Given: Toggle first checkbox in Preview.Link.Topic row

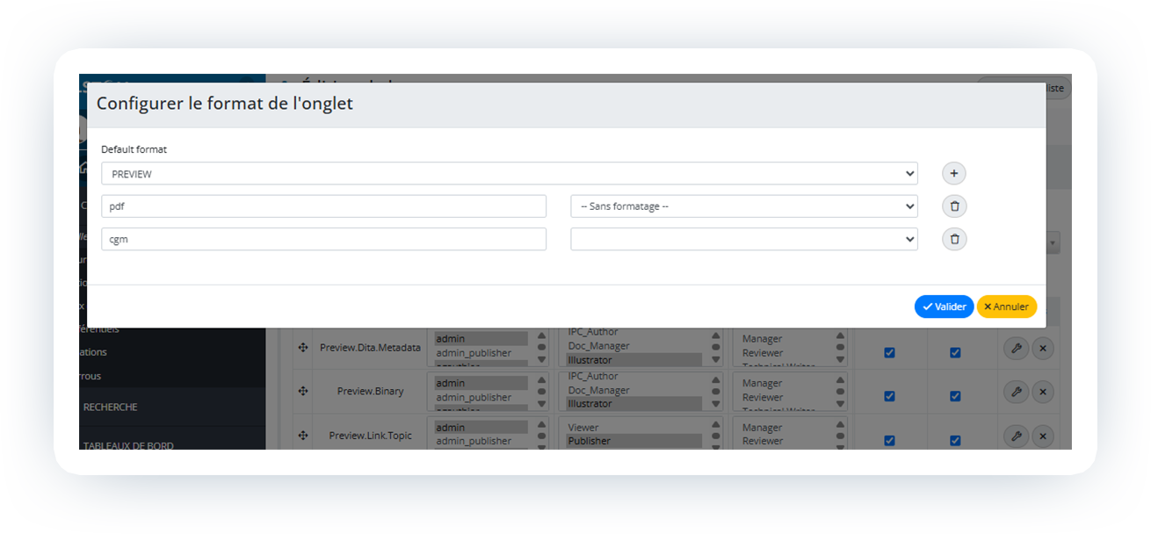Looking at the screenshot, I should (889, 440).
